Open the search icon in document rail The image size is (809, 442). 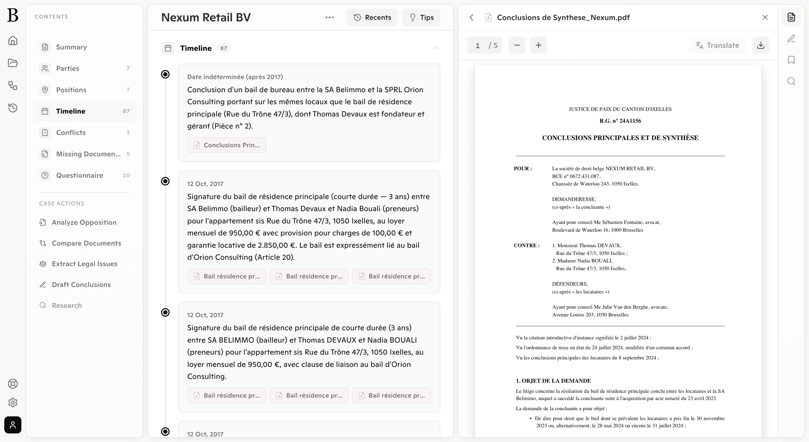[x=791, y=82]
